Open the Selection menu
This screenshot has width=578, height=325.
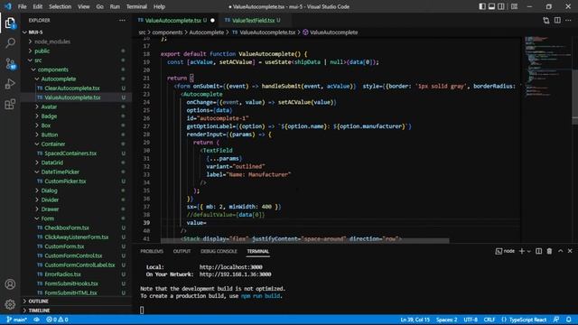coord(60,6)
